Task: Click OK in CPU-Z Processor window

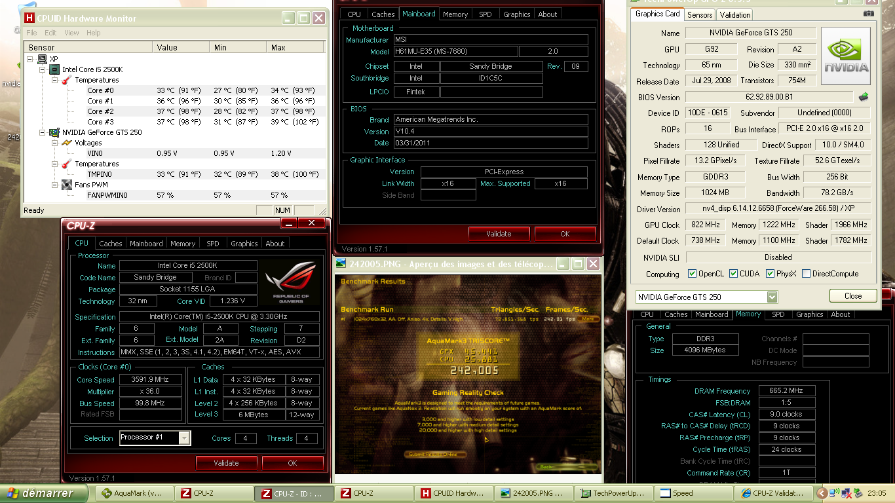Action: [x=292, y=463]
